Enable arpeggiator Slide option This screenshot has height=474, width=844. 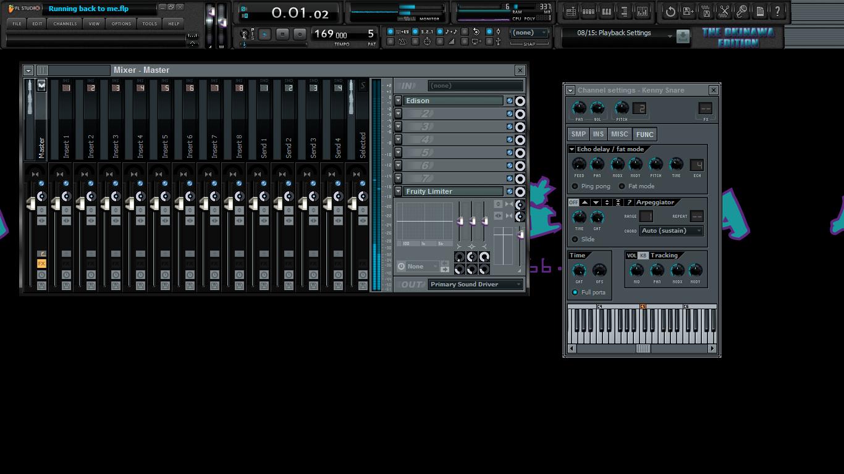tap(575, 239)
